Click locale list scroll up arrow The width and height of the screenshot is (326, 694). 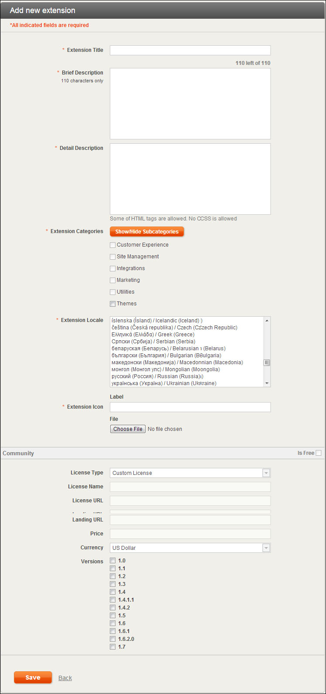[x=267, y=321]
